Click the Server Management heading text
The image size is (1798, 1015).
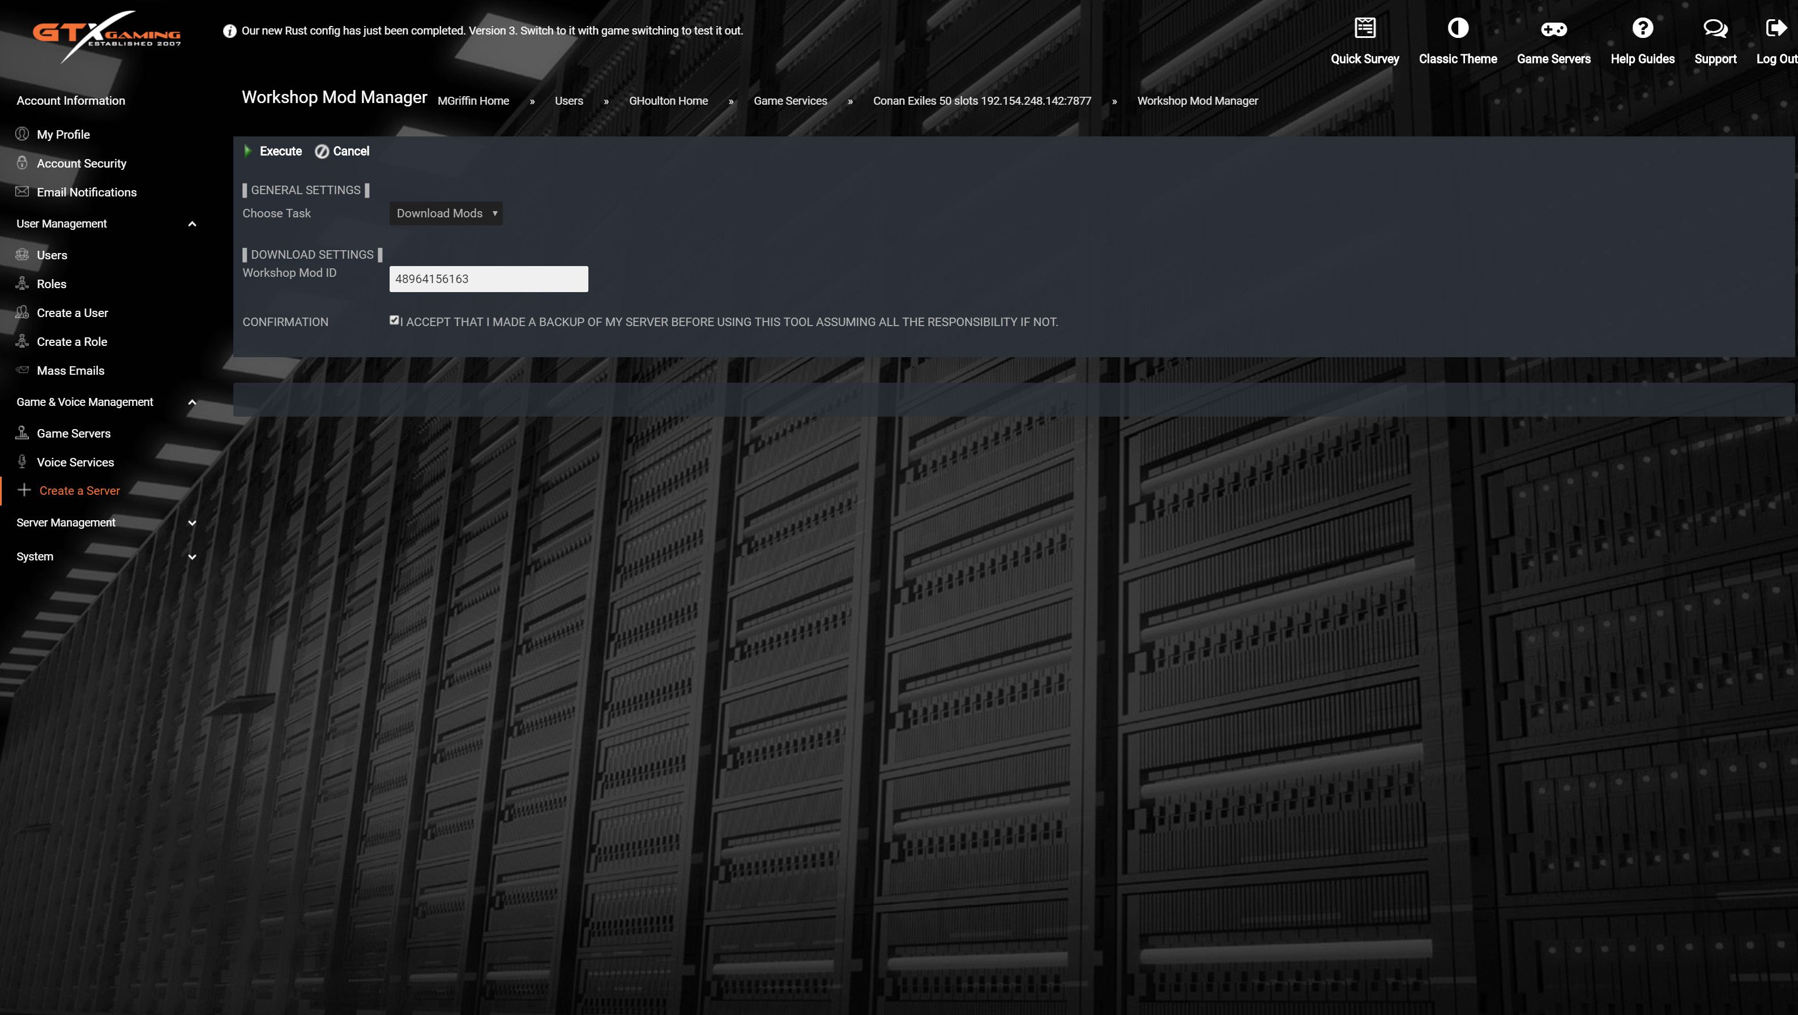66,523
